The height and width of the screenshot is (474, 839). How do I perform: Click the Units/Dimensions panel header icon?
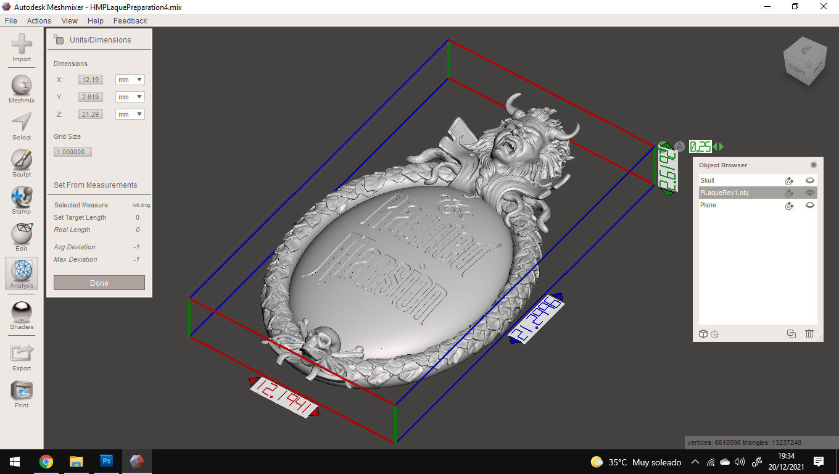click(x=59, y=39)
